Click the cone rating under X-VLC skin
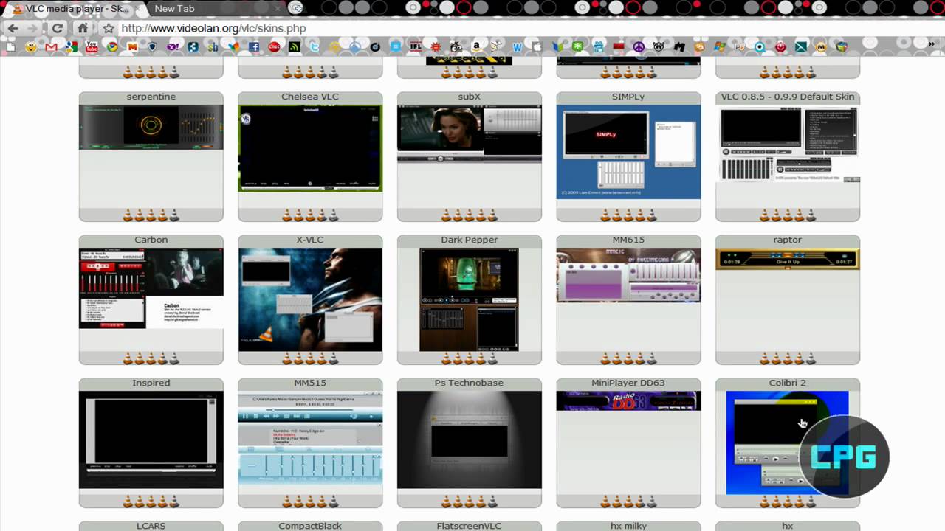The height and width of the screenshot is (531, 945). (310, 358)
